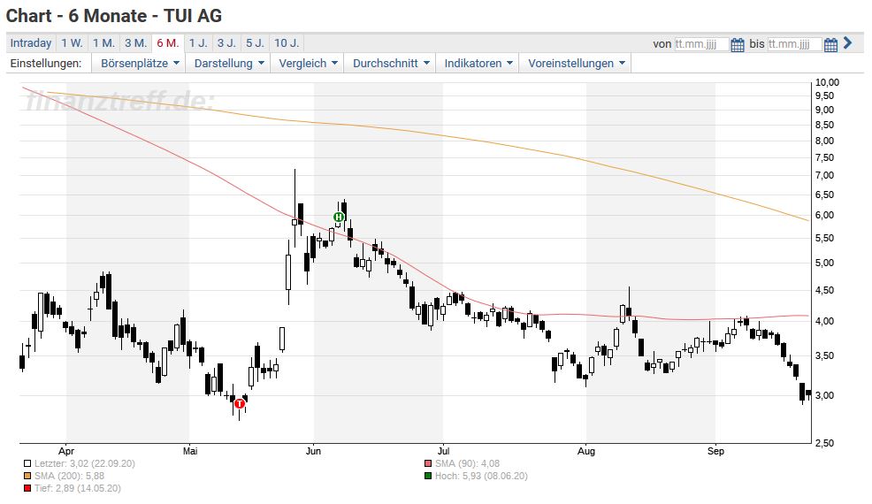Click the Sep label on the time axis
872x504 pixels.
click(x=715, y=451)
